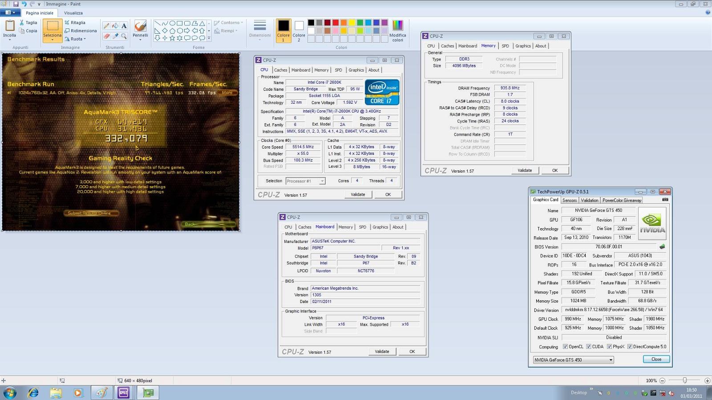The height and width of the screenshot is (400, 712).
Task: Click the Incolla (Paste) clipboard icon
Action: click(9, 25)
